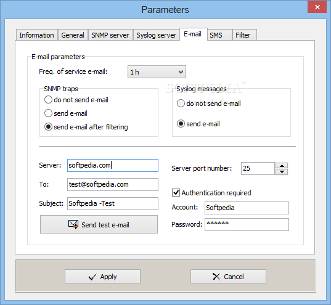Click into the Server text field
Viewport: 331px width, 305px height.
click(113, 165)
